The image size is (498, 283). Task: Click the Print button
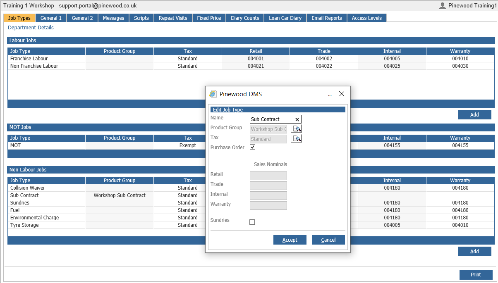(x=476, y=275)
